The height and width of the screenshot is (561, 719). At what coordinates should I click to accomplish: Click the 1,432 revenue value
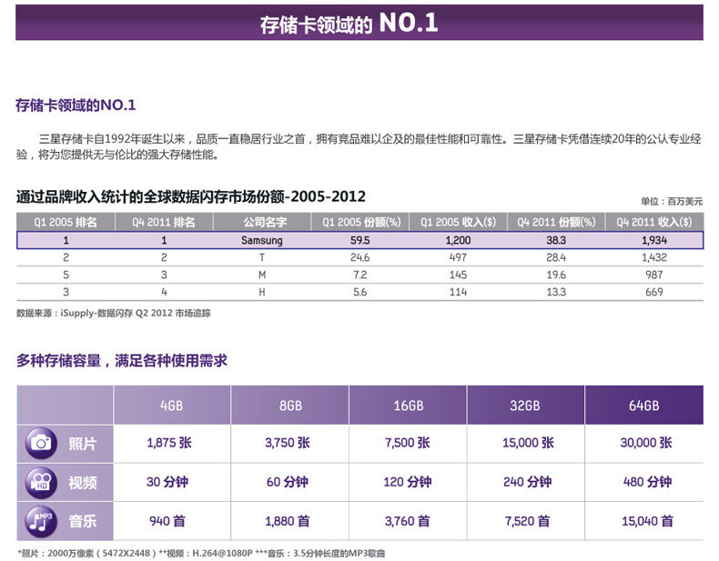pyautogui.click(x=654, y=257)
